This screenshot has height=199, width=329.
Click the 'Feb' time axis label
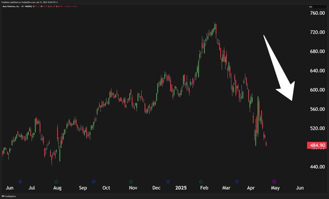tap(204, 188)
